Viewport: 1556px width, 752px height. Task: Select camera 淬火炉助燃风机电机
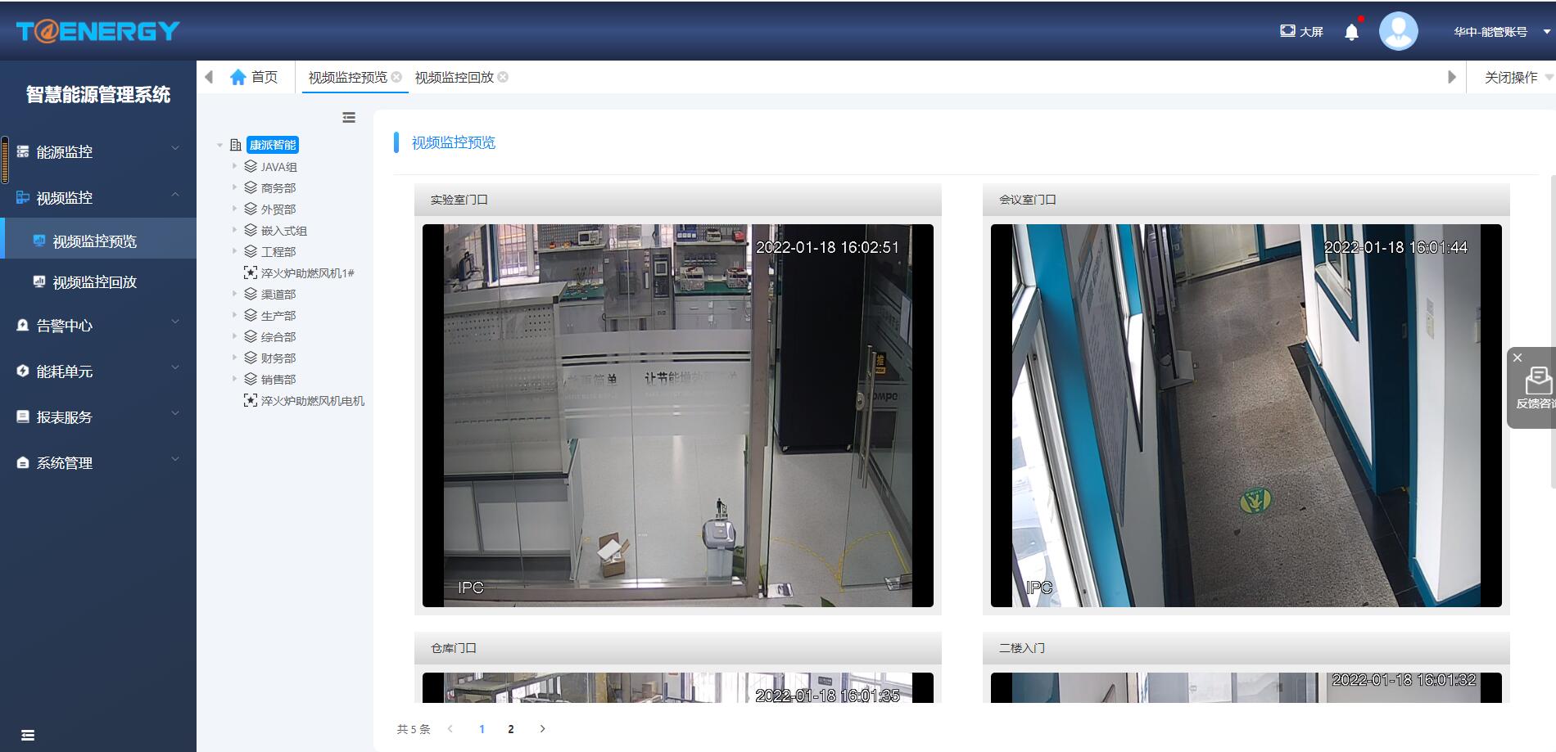point(312,401)
